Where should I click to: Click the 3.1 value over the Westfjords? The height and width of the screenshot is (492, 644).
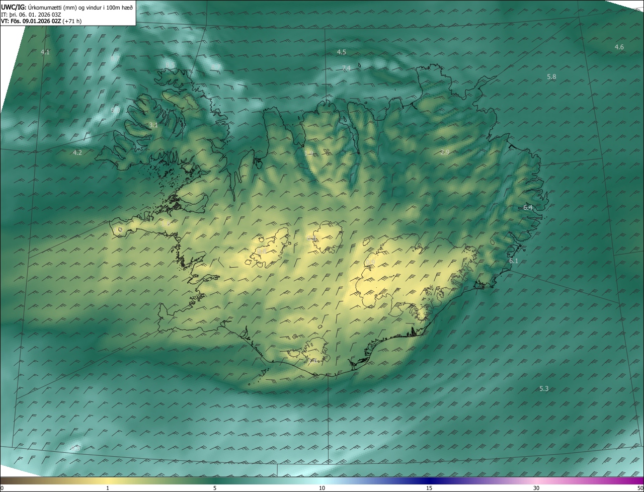[x=153, y=125]
